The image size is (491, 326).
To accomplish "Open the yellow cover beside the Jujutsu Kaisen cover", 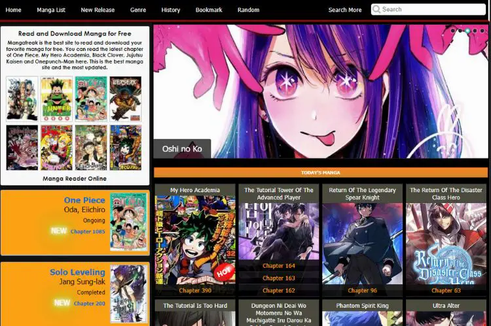I will (x=57, y=148).
